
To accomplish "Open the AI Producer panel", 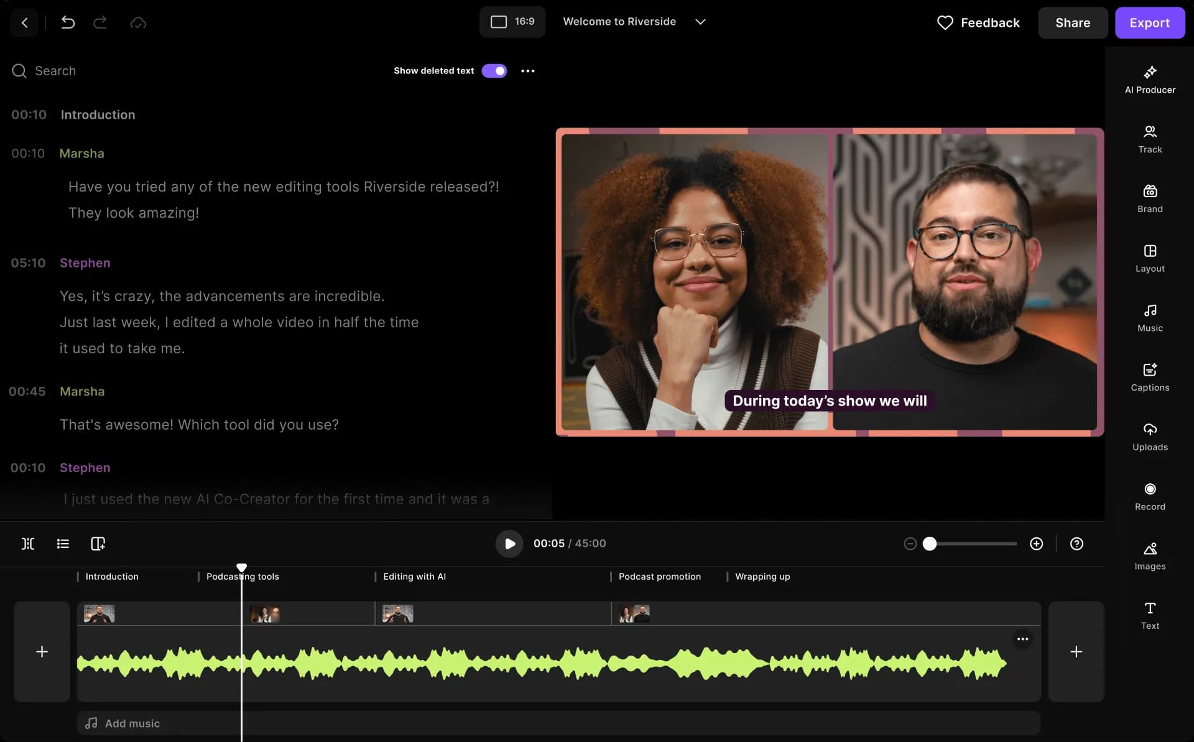I will pos(1150,80).
